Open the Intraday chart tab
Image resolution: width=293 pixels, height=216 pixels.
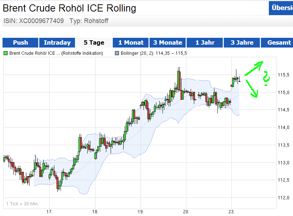(57, 42)
